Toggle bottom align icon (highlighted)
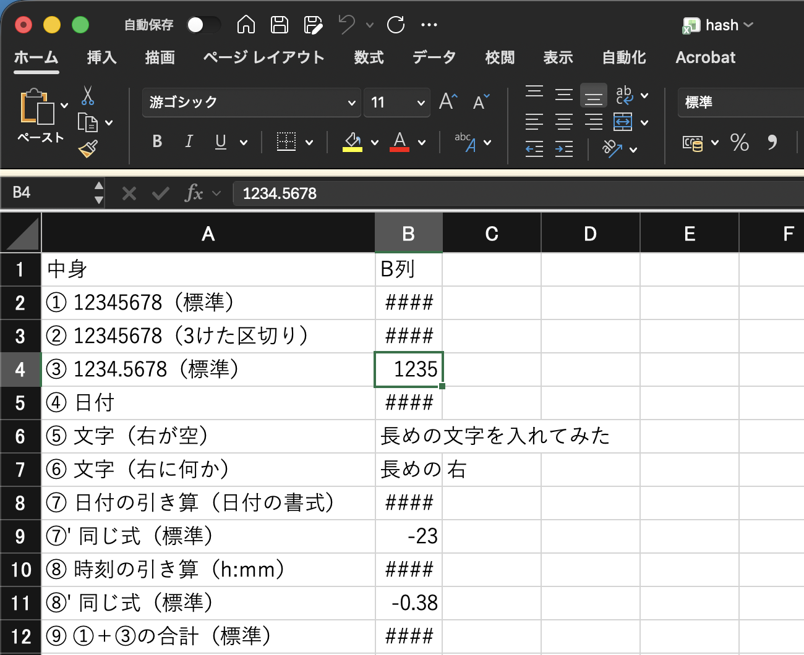Screen dimensions: 804x655 [x=594, y=96]
